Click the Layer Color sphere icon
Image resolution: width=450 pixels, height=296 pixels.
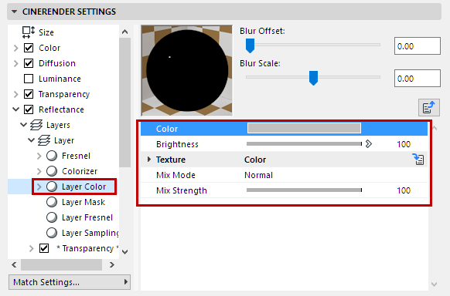[52, 187]
